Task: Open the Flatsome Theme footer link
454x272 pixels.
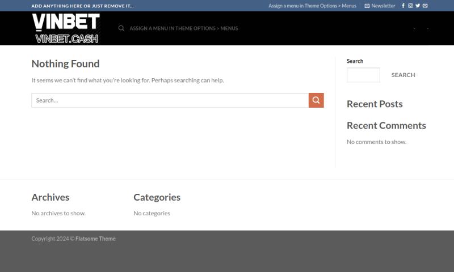Action: click(95, 239)
